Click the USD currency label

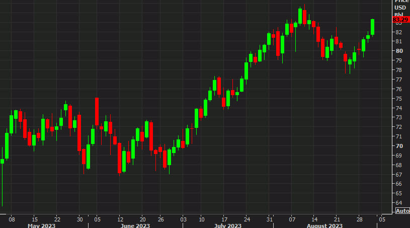coord(400,8)
